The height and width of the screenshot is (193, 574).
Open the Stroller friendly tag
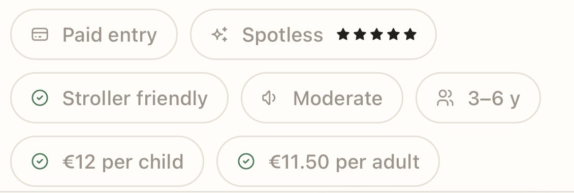tap(119, 98)
